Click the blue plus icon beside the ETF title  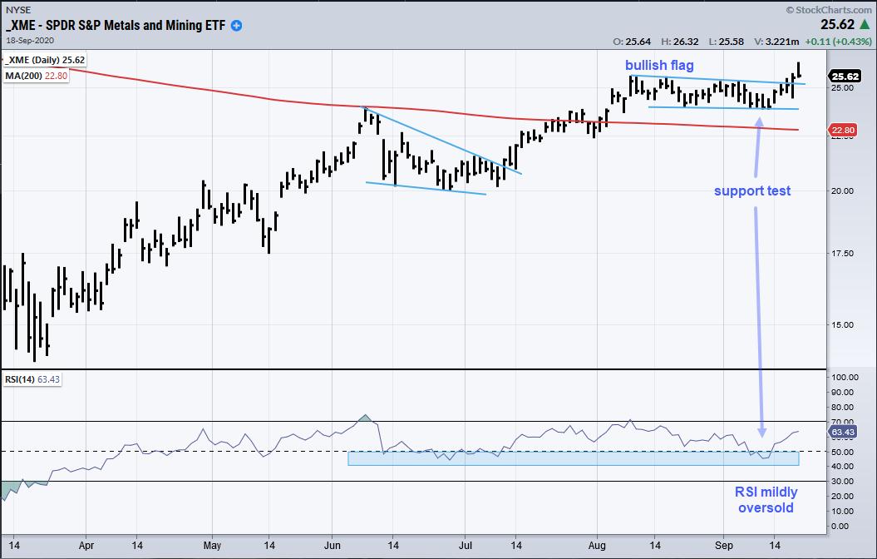tap(237, 26)
